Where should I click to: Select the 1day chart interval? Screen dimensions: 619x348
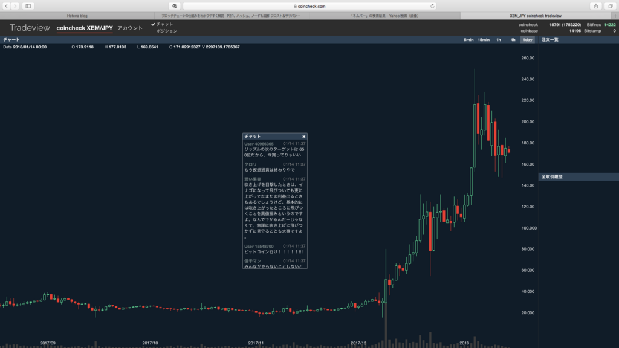pos(527,40)
